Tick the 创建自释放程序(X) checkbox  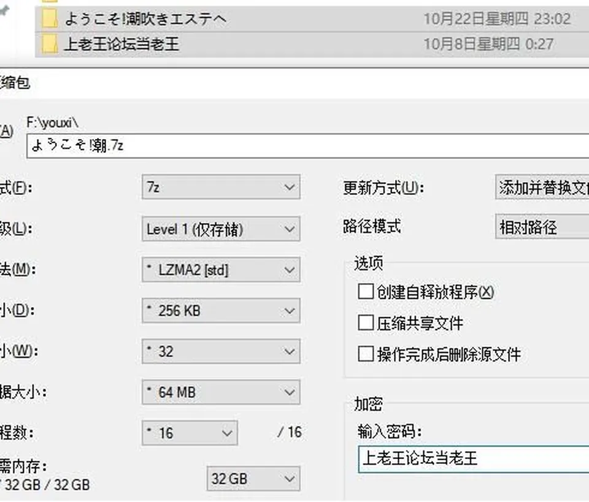[366, 292]
